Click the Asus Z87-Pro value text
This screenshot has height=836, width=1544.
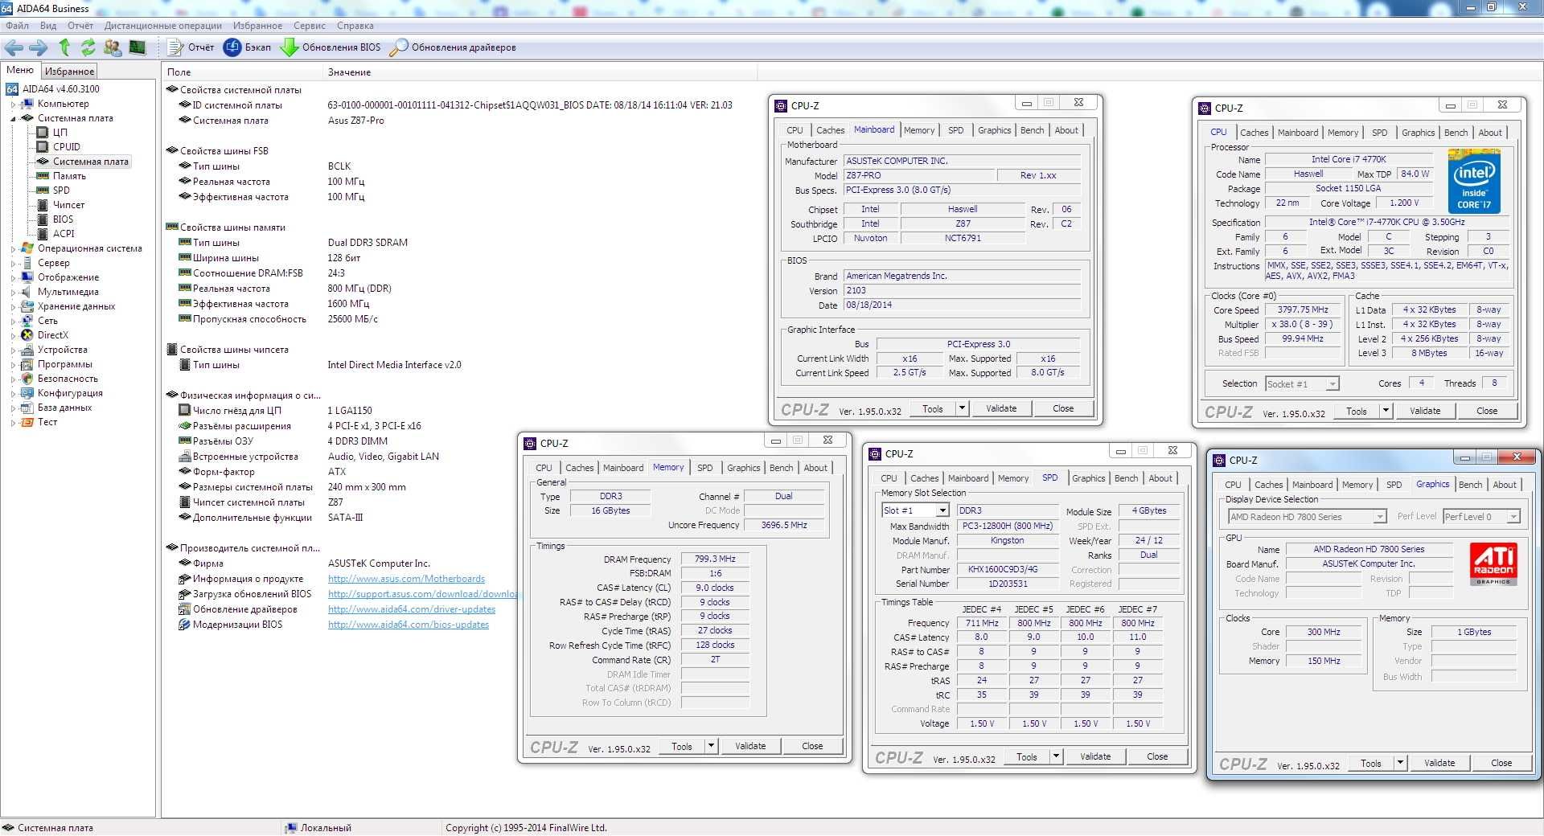(355, 121)
